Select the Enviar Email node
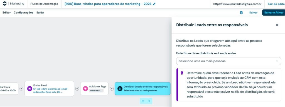 (x=49, y=89)
